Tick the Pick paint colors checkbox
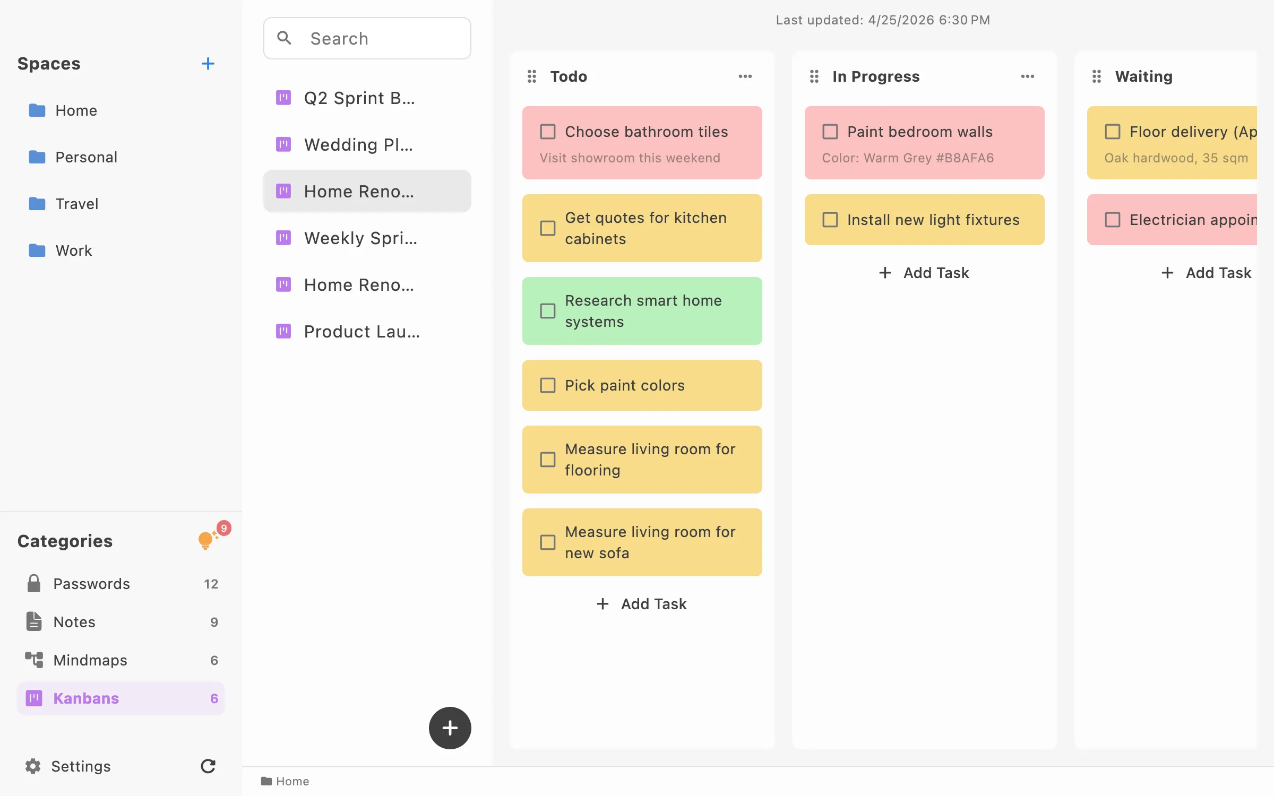This screenshot has height=796, width=1274. pyautogui.click(x=548, y=385)
